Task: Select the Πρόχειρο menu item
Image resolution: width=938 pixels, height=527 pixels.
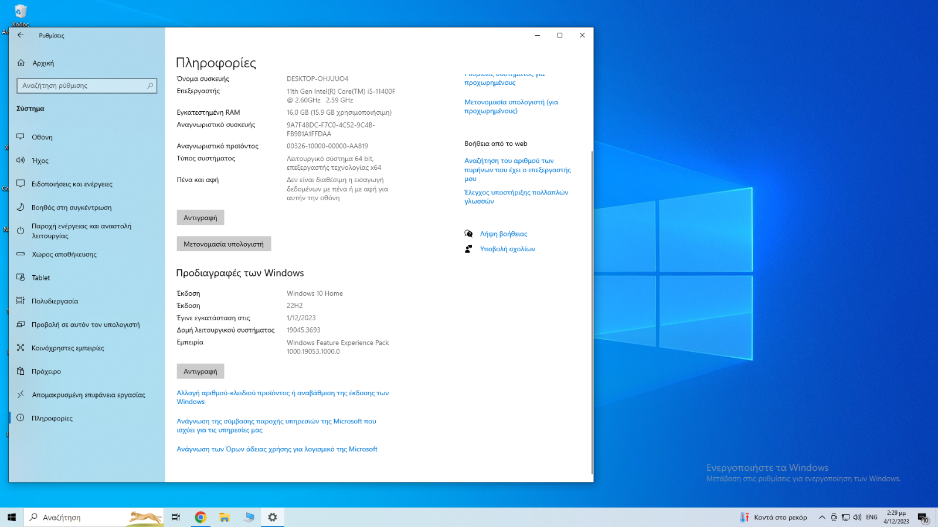Action: point(87,371)
